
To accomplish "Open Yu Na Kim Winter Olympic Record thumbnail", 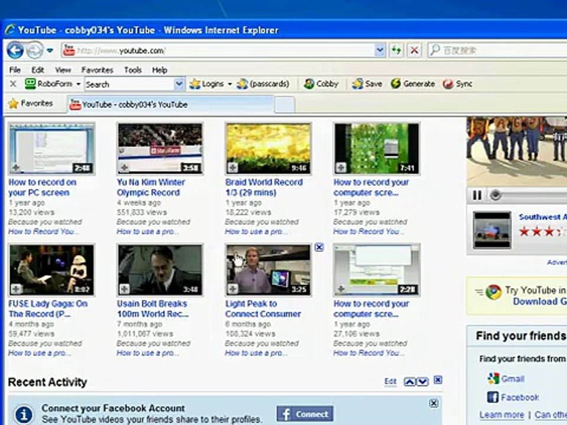I will tap(160, 149).
